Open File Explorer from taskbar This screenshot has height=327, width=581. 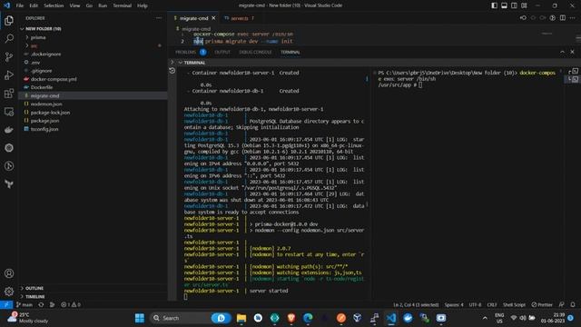(x=241, y=318)
